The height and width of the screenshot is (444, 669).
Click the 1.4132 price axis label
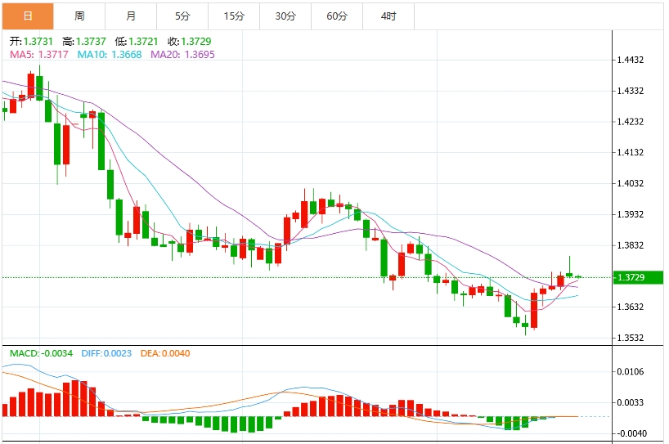(631, 152)
